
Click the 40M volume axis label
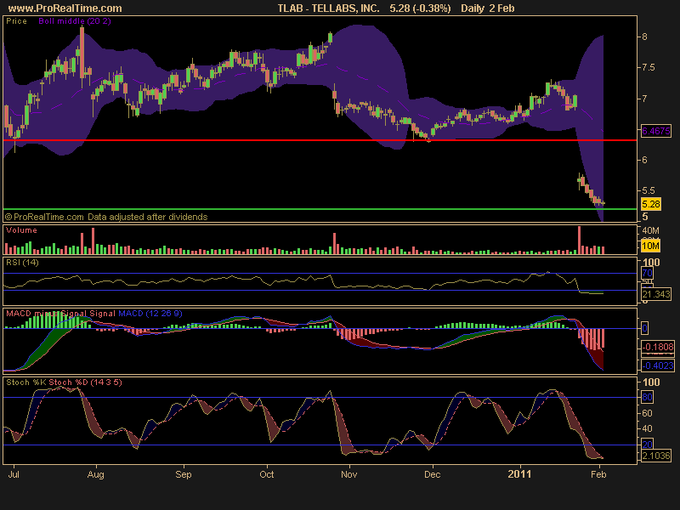[650, 230]
